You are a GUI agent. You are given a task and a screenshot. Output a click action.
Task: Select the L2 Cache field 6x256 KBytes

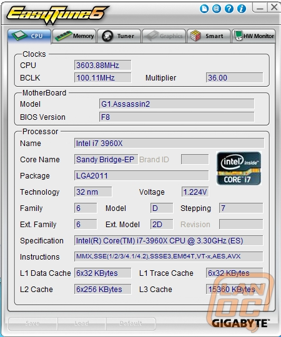click(103, 290)
